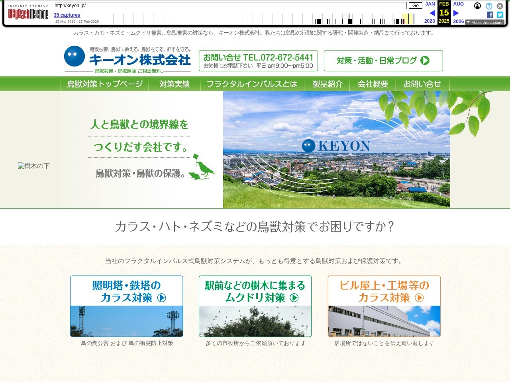The image size is (510, 382).
Task: Close the Wayback Machine toolbar
Action: (x=500, y=6)
